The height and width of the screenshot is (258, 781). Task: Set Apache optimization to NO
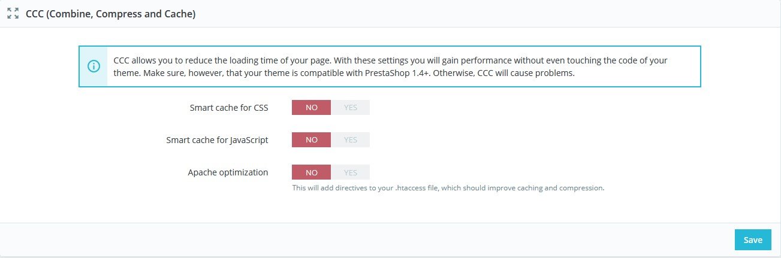(x=311, y=172)
